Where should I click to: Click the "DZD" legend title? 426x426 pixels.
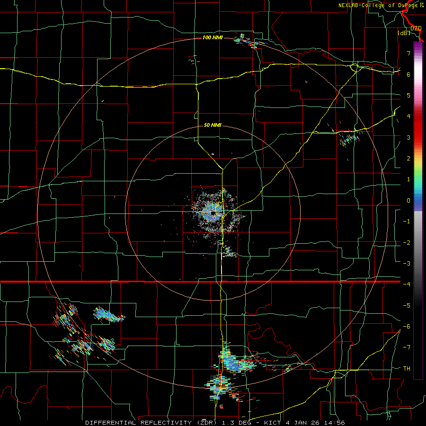click(x=416, y=28)
